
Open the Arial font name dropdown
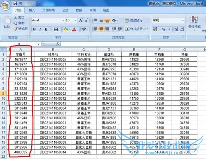click(63, 20)
